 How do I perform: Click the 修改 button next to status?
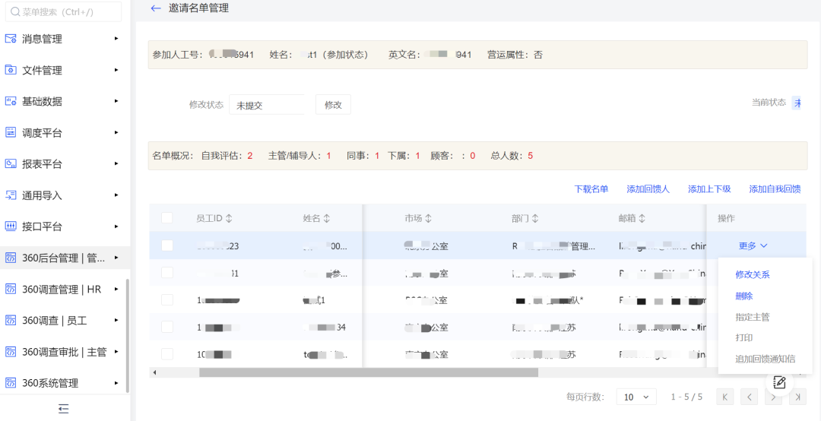tap(333, 105)
